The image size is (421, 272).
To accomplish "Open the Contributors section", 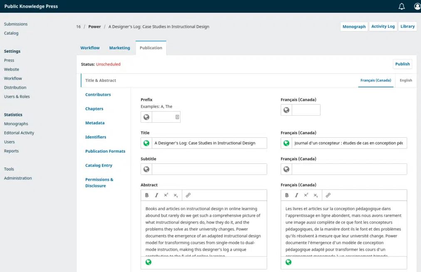I will coord(98,95).
